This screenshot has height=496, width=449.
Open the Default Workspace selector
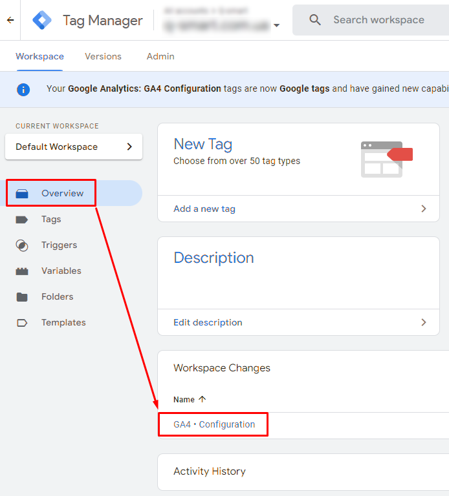[x=74, y=147]
